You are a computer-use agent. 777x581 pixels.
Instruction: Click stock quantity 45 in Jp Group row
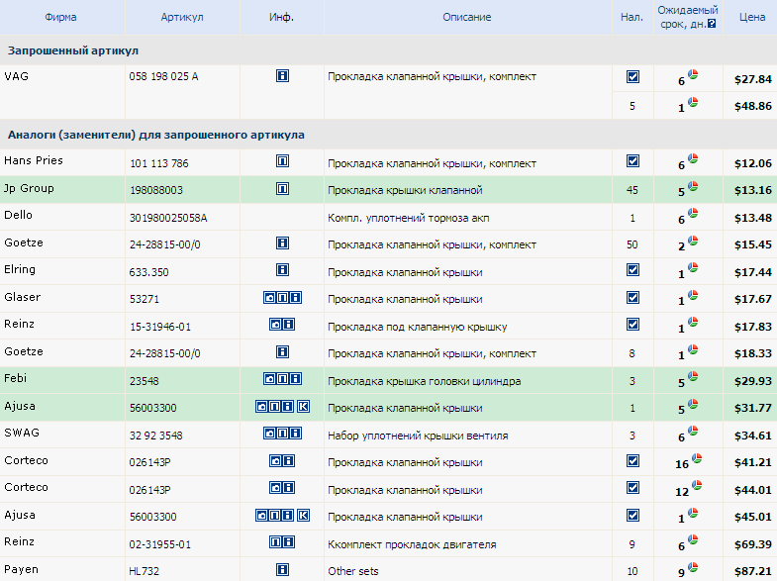[x=632, y=190]
